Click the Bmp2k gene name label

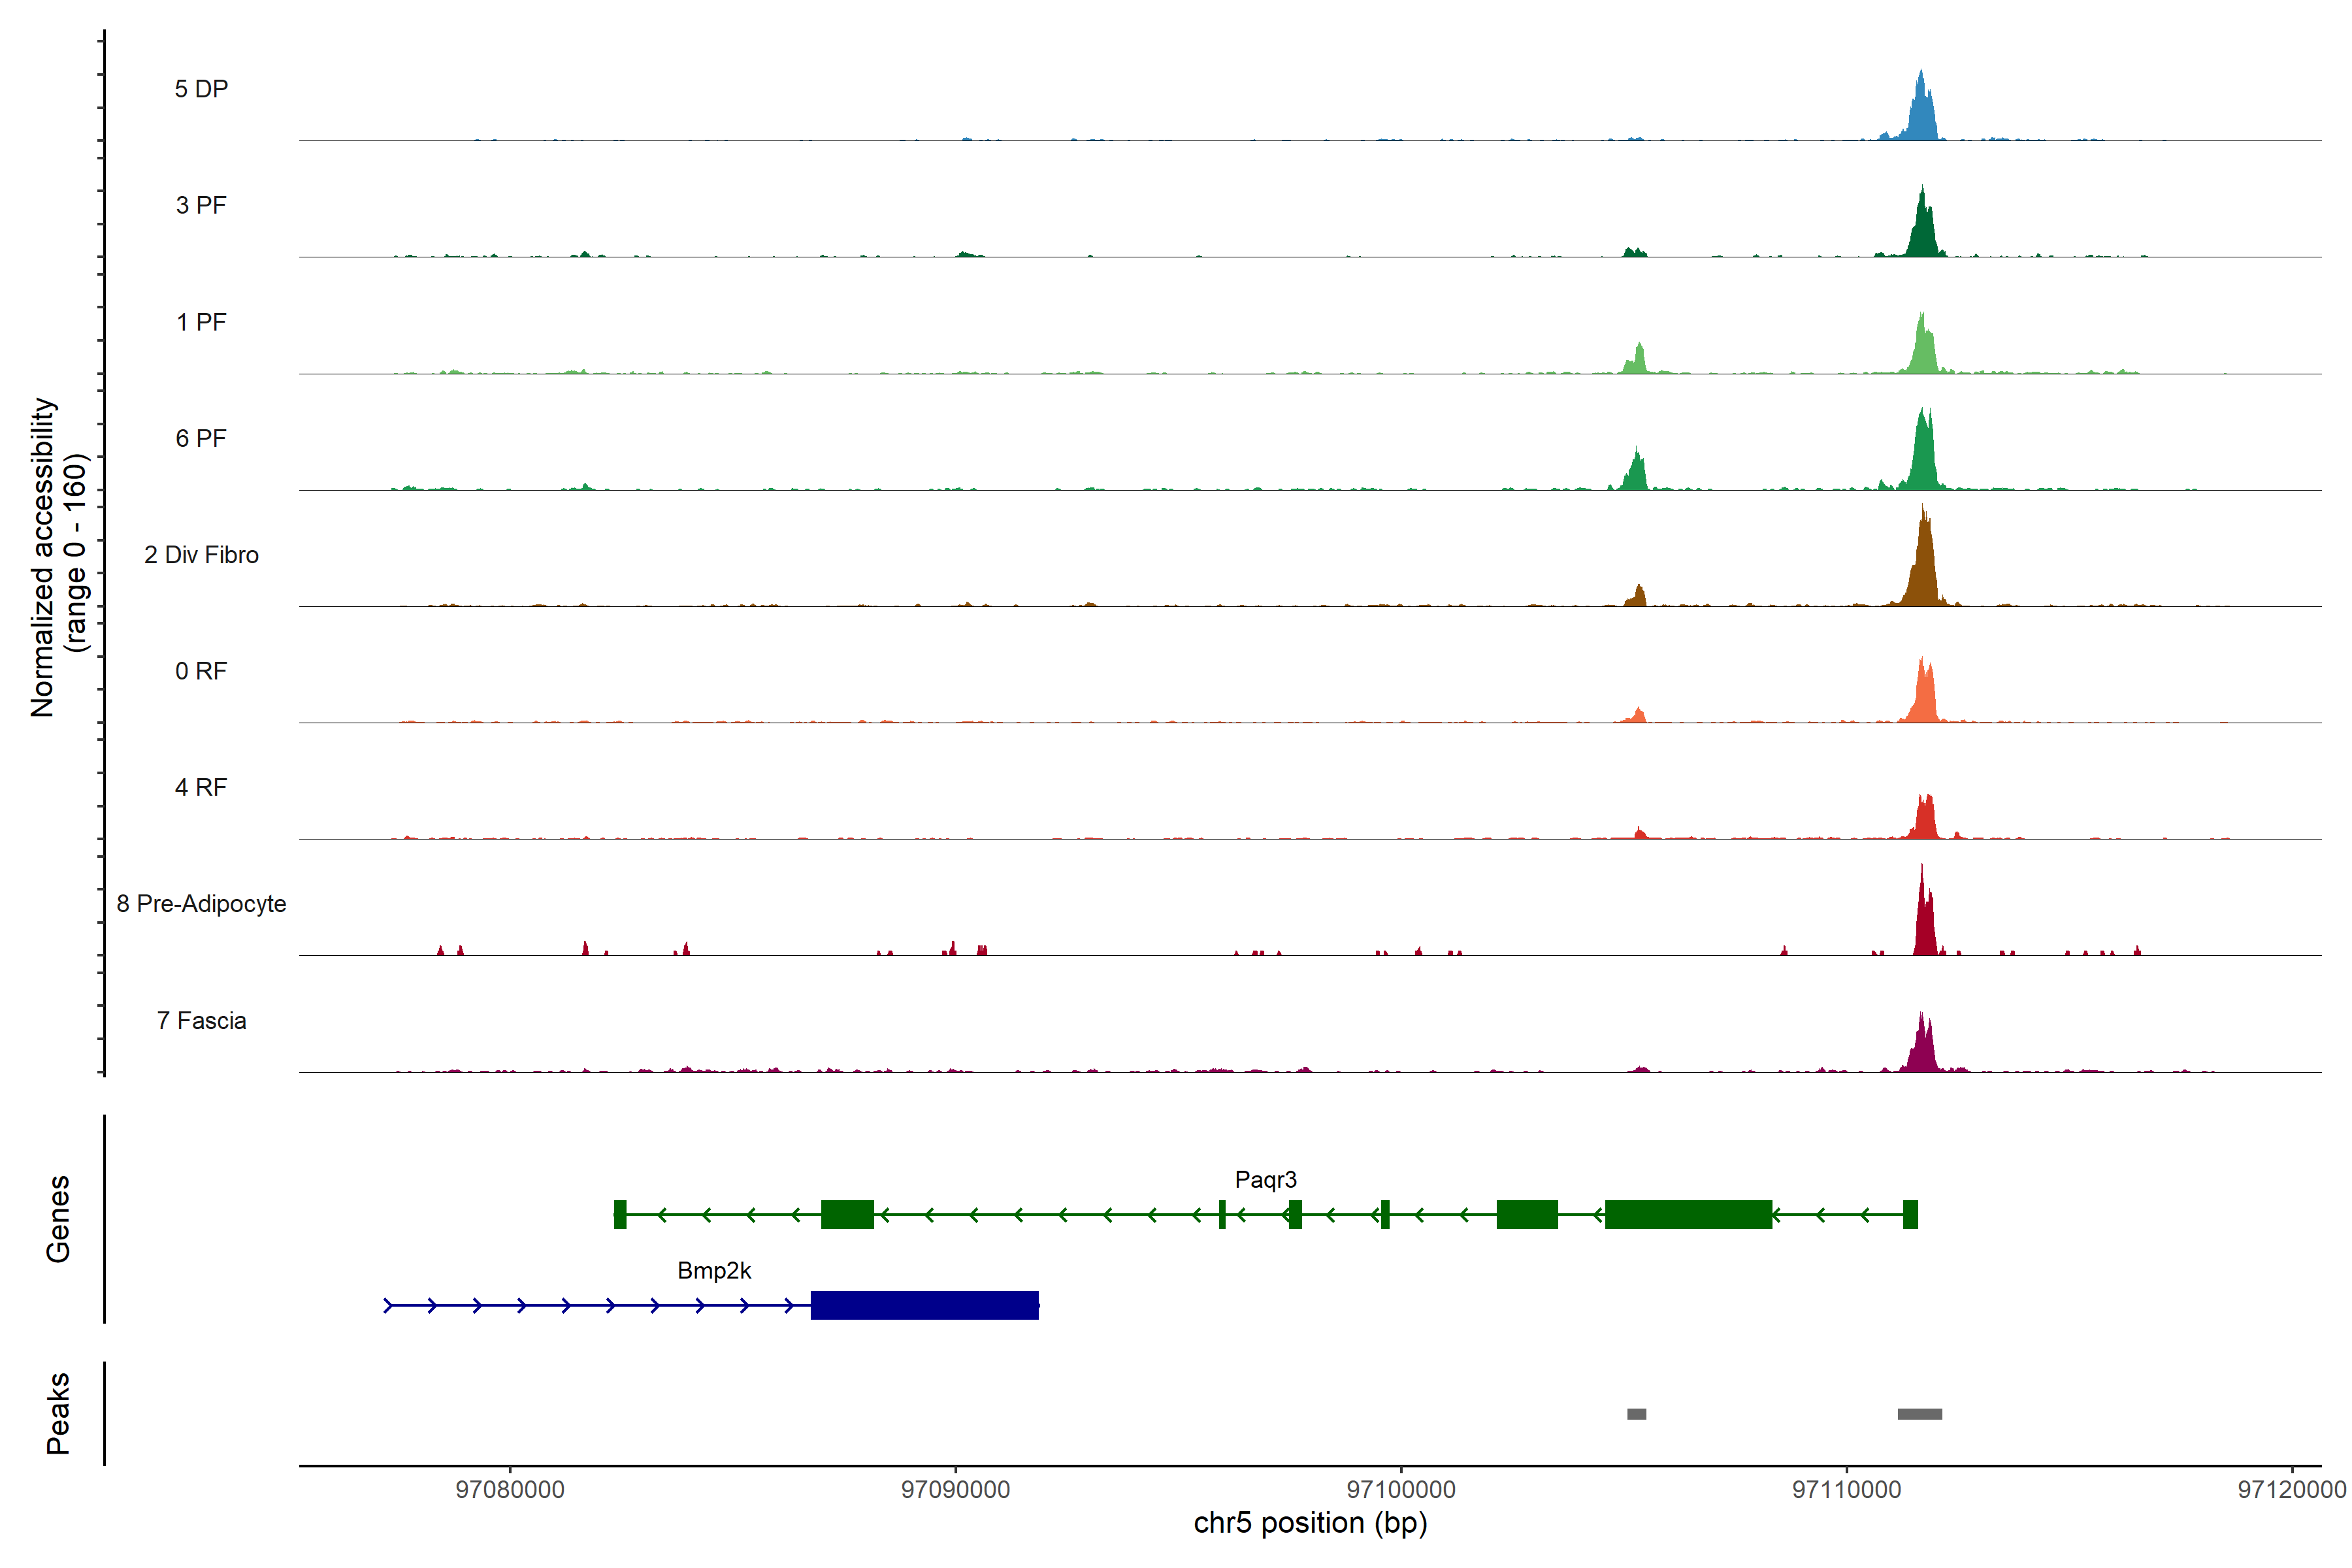point(713,1271)
